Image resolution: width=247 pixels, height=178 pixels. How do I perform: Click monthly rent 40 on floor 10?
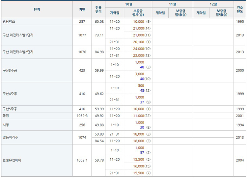(142, 79)
